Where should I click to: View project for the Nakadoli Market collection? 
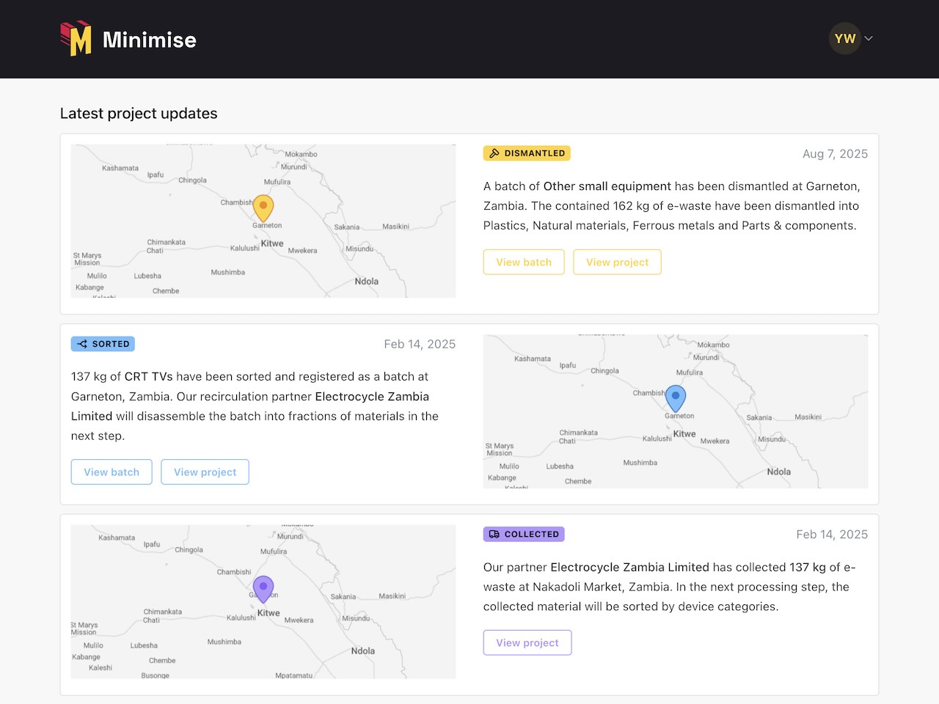[527, 642]
